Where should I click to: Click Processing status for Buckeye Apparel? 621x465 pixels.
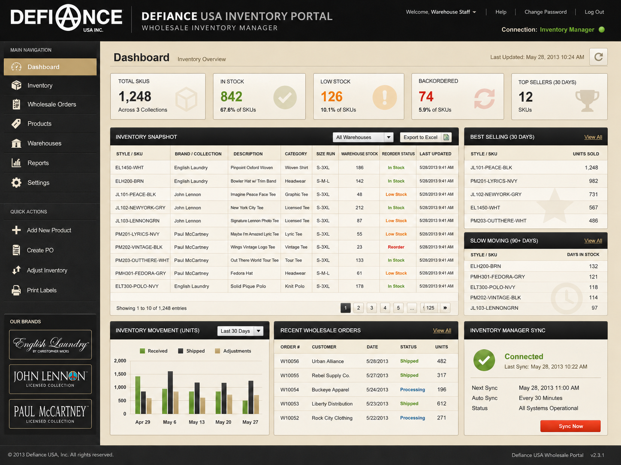[x=413, y=390]
